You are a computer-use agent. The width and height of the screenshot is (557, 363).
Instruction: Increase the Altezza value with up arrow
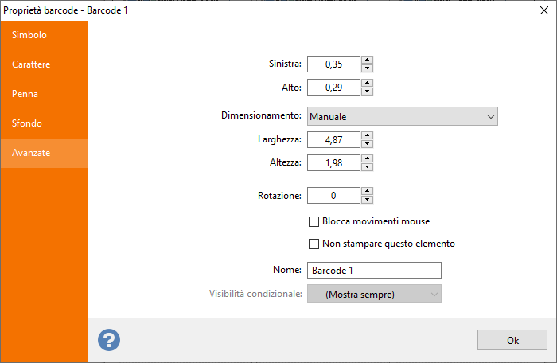tap(367, 158)
